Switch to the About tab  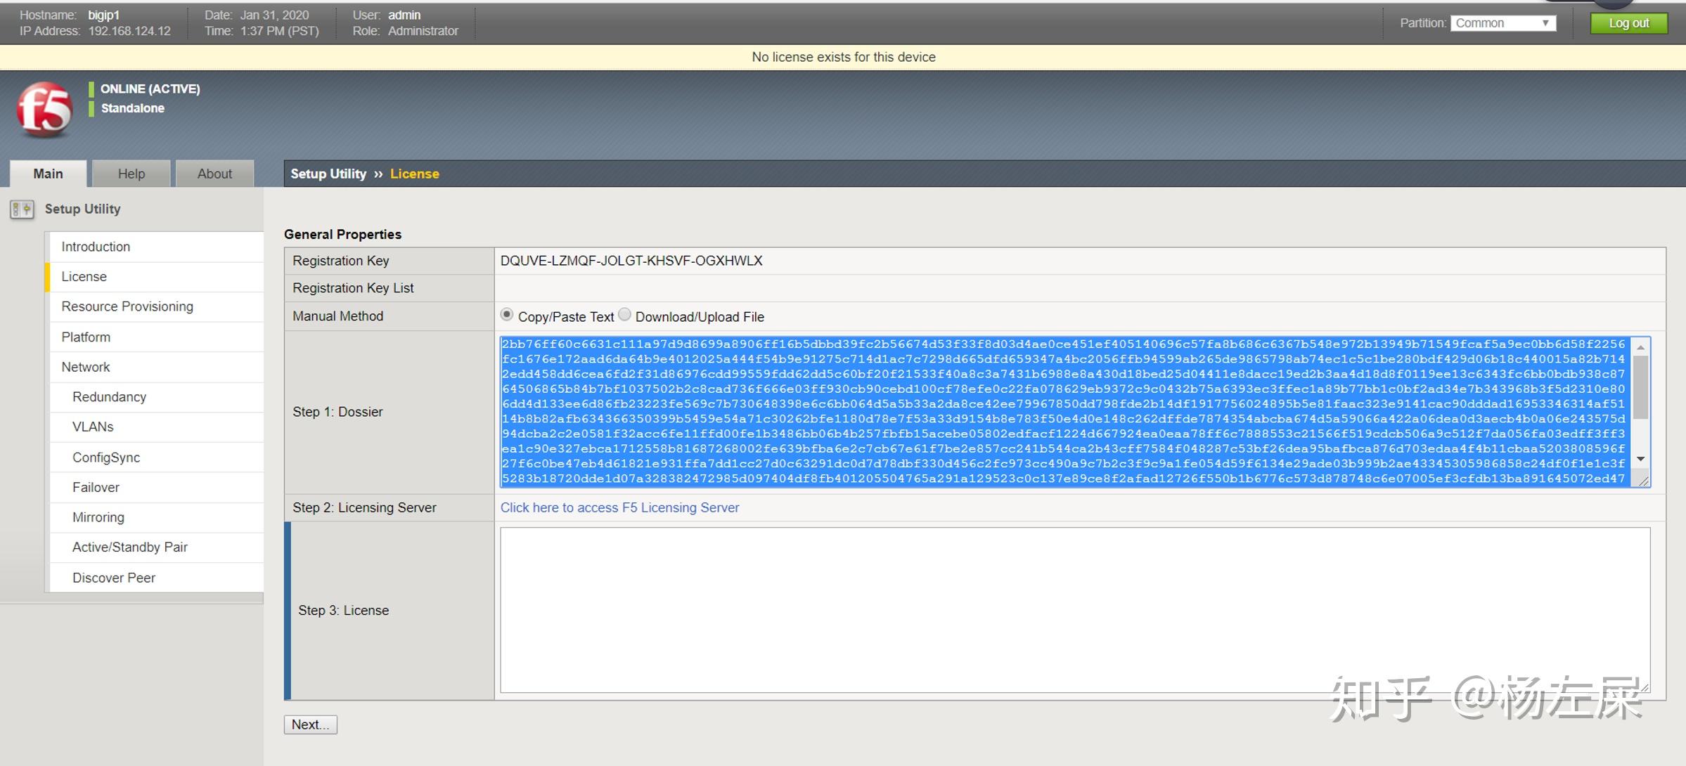[214, 174]
